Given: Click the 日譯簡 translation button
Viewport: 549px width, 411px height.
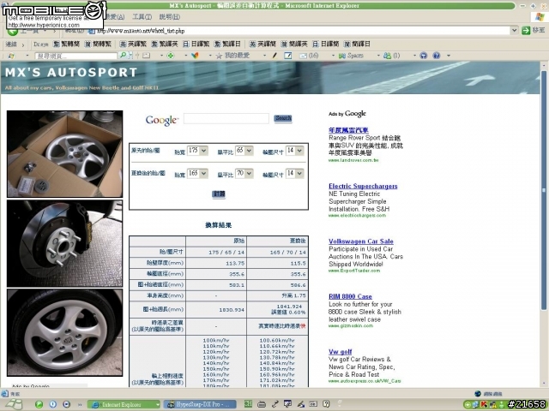Looking at the screenshot, I should coord(326,44).
